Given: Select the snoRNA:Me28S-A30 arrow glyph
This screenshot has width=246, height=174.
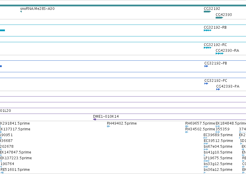Looking at the screenshot, I should point(21,12).
